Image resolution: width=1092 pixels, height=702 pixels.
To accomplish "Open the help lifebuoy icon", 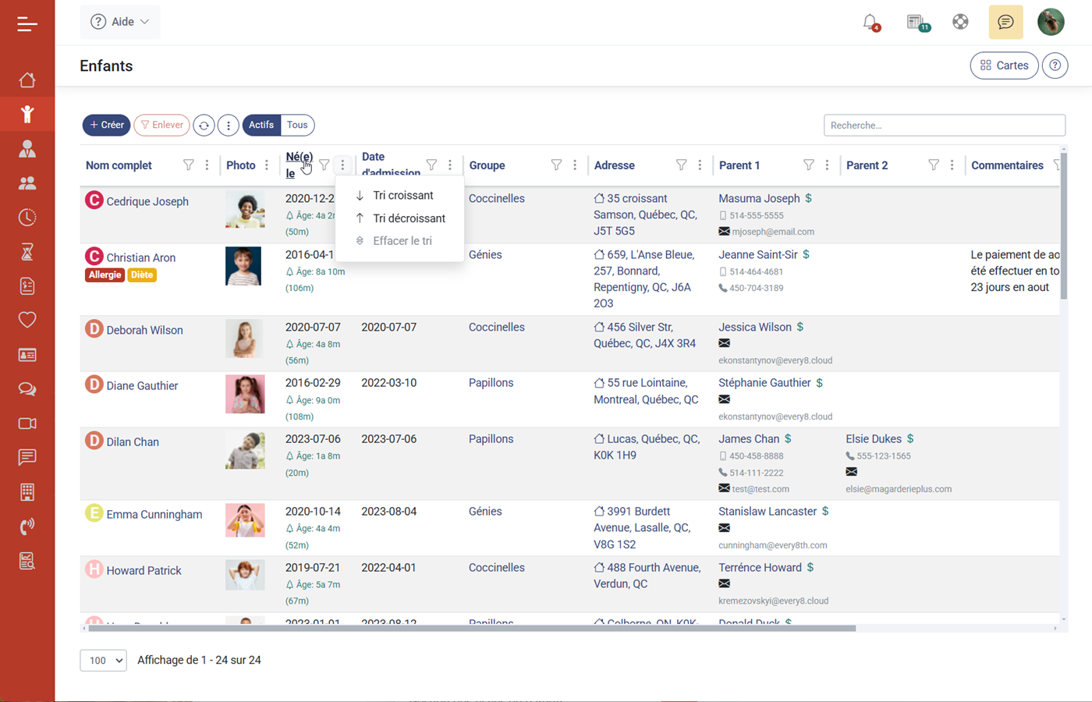I will pos(960,22).
